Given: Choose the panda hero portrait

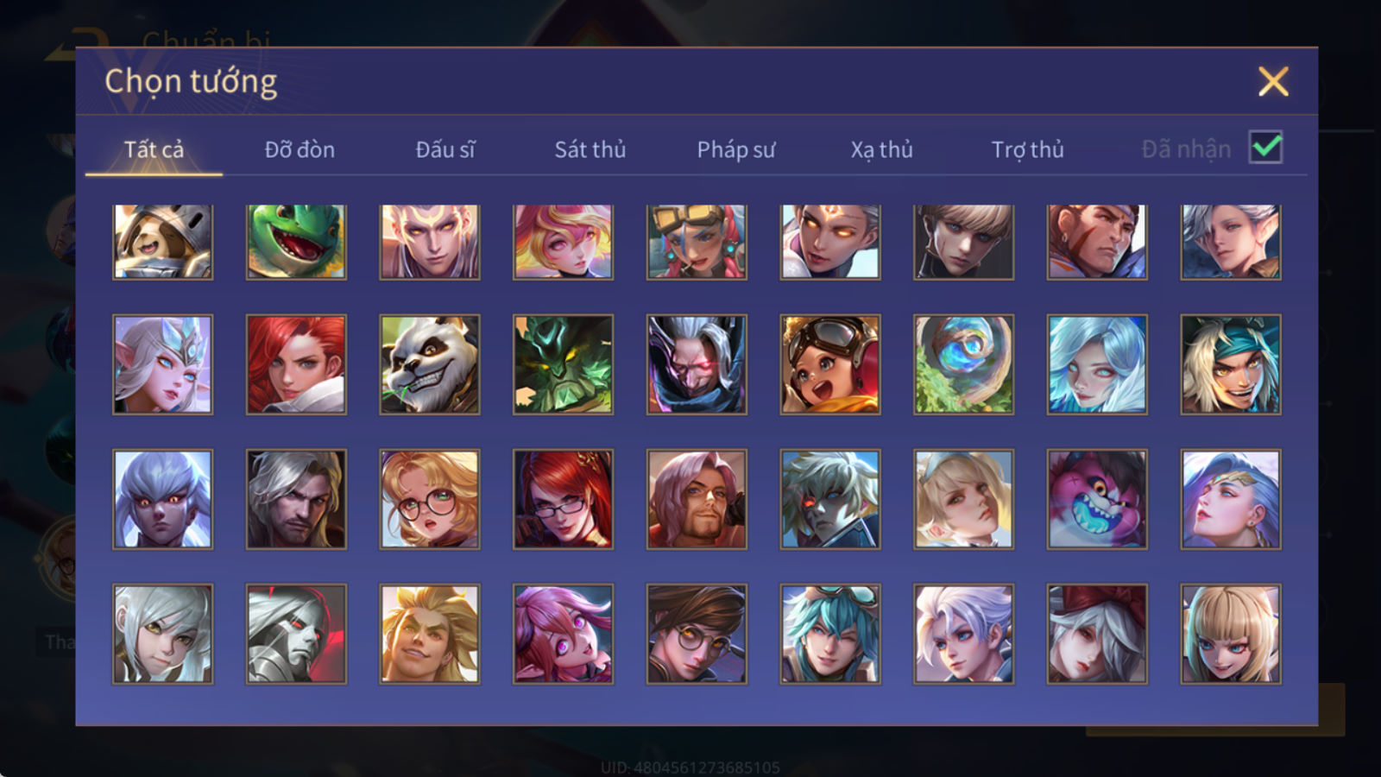Looking at the screenshot, I should point(430,364).
